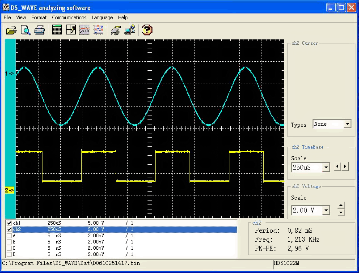Viewport: 359px width, 273px height.
Task: Click the computer connection icon
Action: click(x=130, y=30)
